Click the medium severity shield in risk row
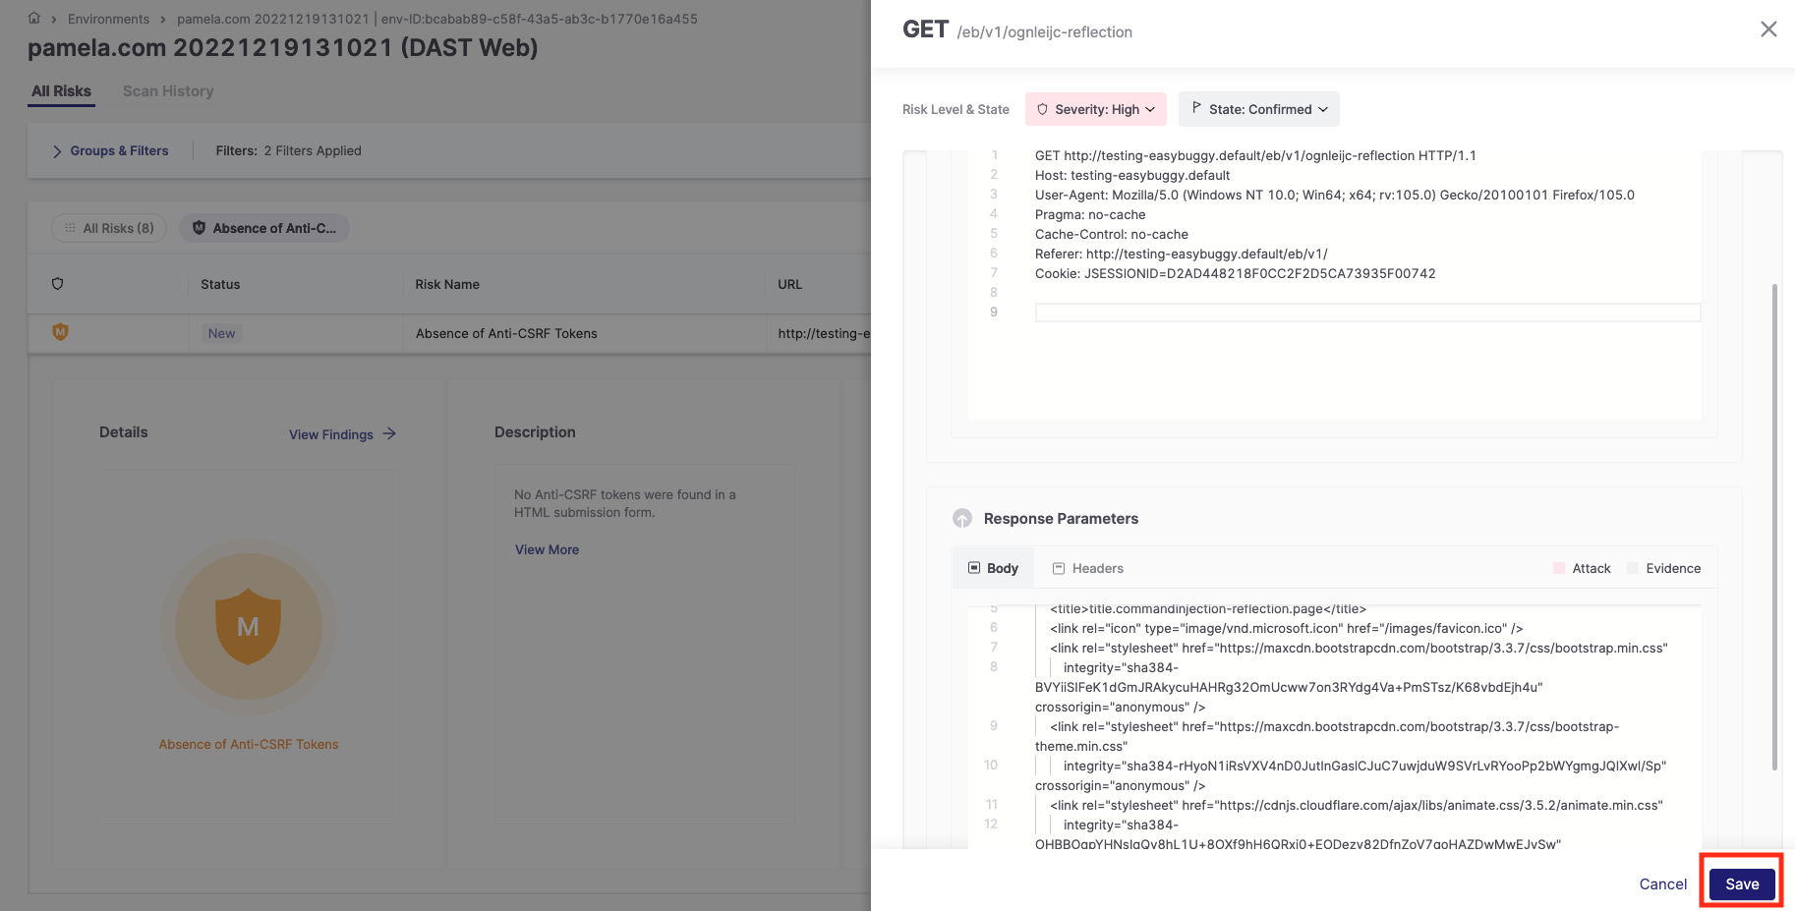Image resolution: width=1795 pixels, height=911 pixels. [x=60, y=332]
